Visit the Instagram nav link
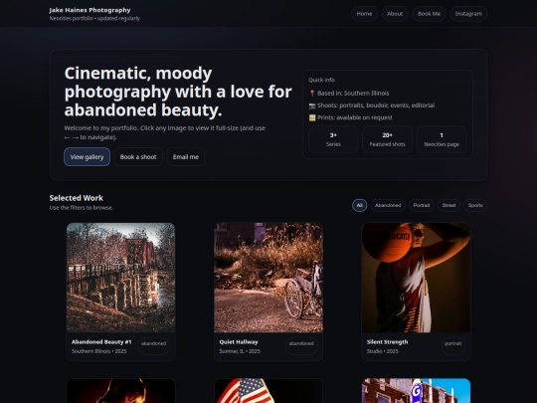Screen dimensions: 537x403 [468, 14]
